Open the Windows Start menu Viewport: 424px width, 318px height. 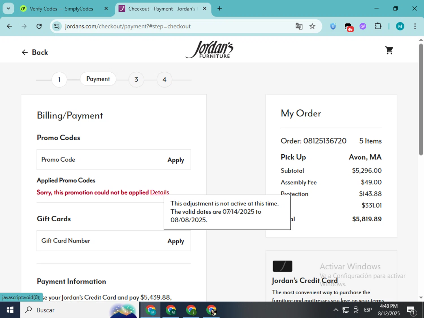point(10,310)
